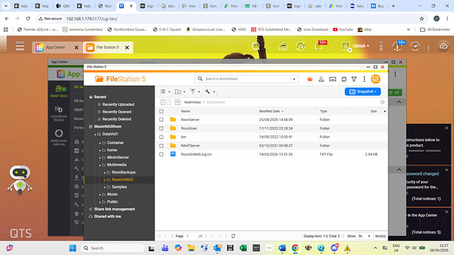The height and width of the screenshot is (255, 454).
Task: Close the App Center tab
Action: click(x=76, y=47)
